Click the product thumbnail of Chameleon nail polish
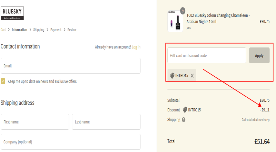 pyautogui.click(x=175, y=21)
